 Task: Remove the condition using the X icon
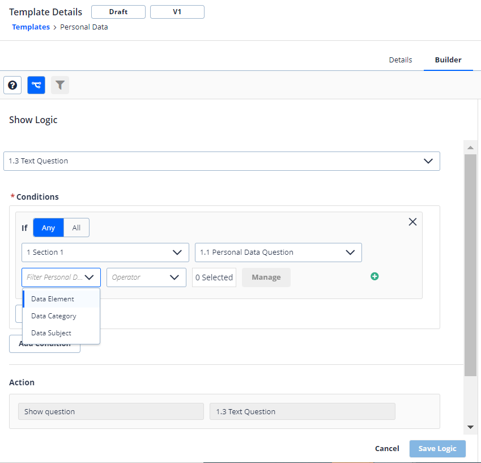[412, 221]
